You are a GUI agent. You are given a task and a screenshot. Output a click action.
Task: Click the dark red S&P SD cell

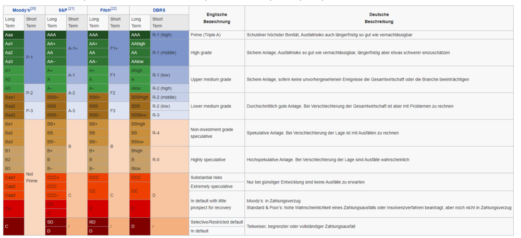pos(56,222)
